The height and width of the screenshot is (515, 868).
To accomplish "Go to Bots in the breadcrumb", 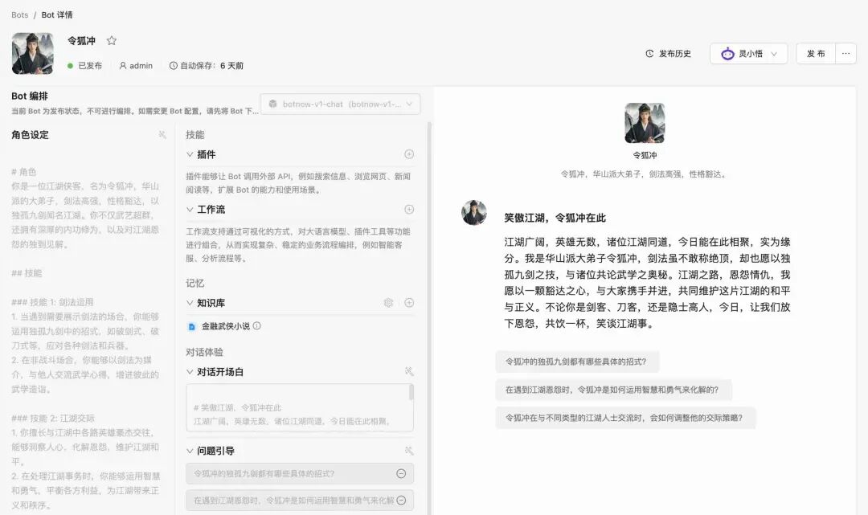I will point(19,15).
